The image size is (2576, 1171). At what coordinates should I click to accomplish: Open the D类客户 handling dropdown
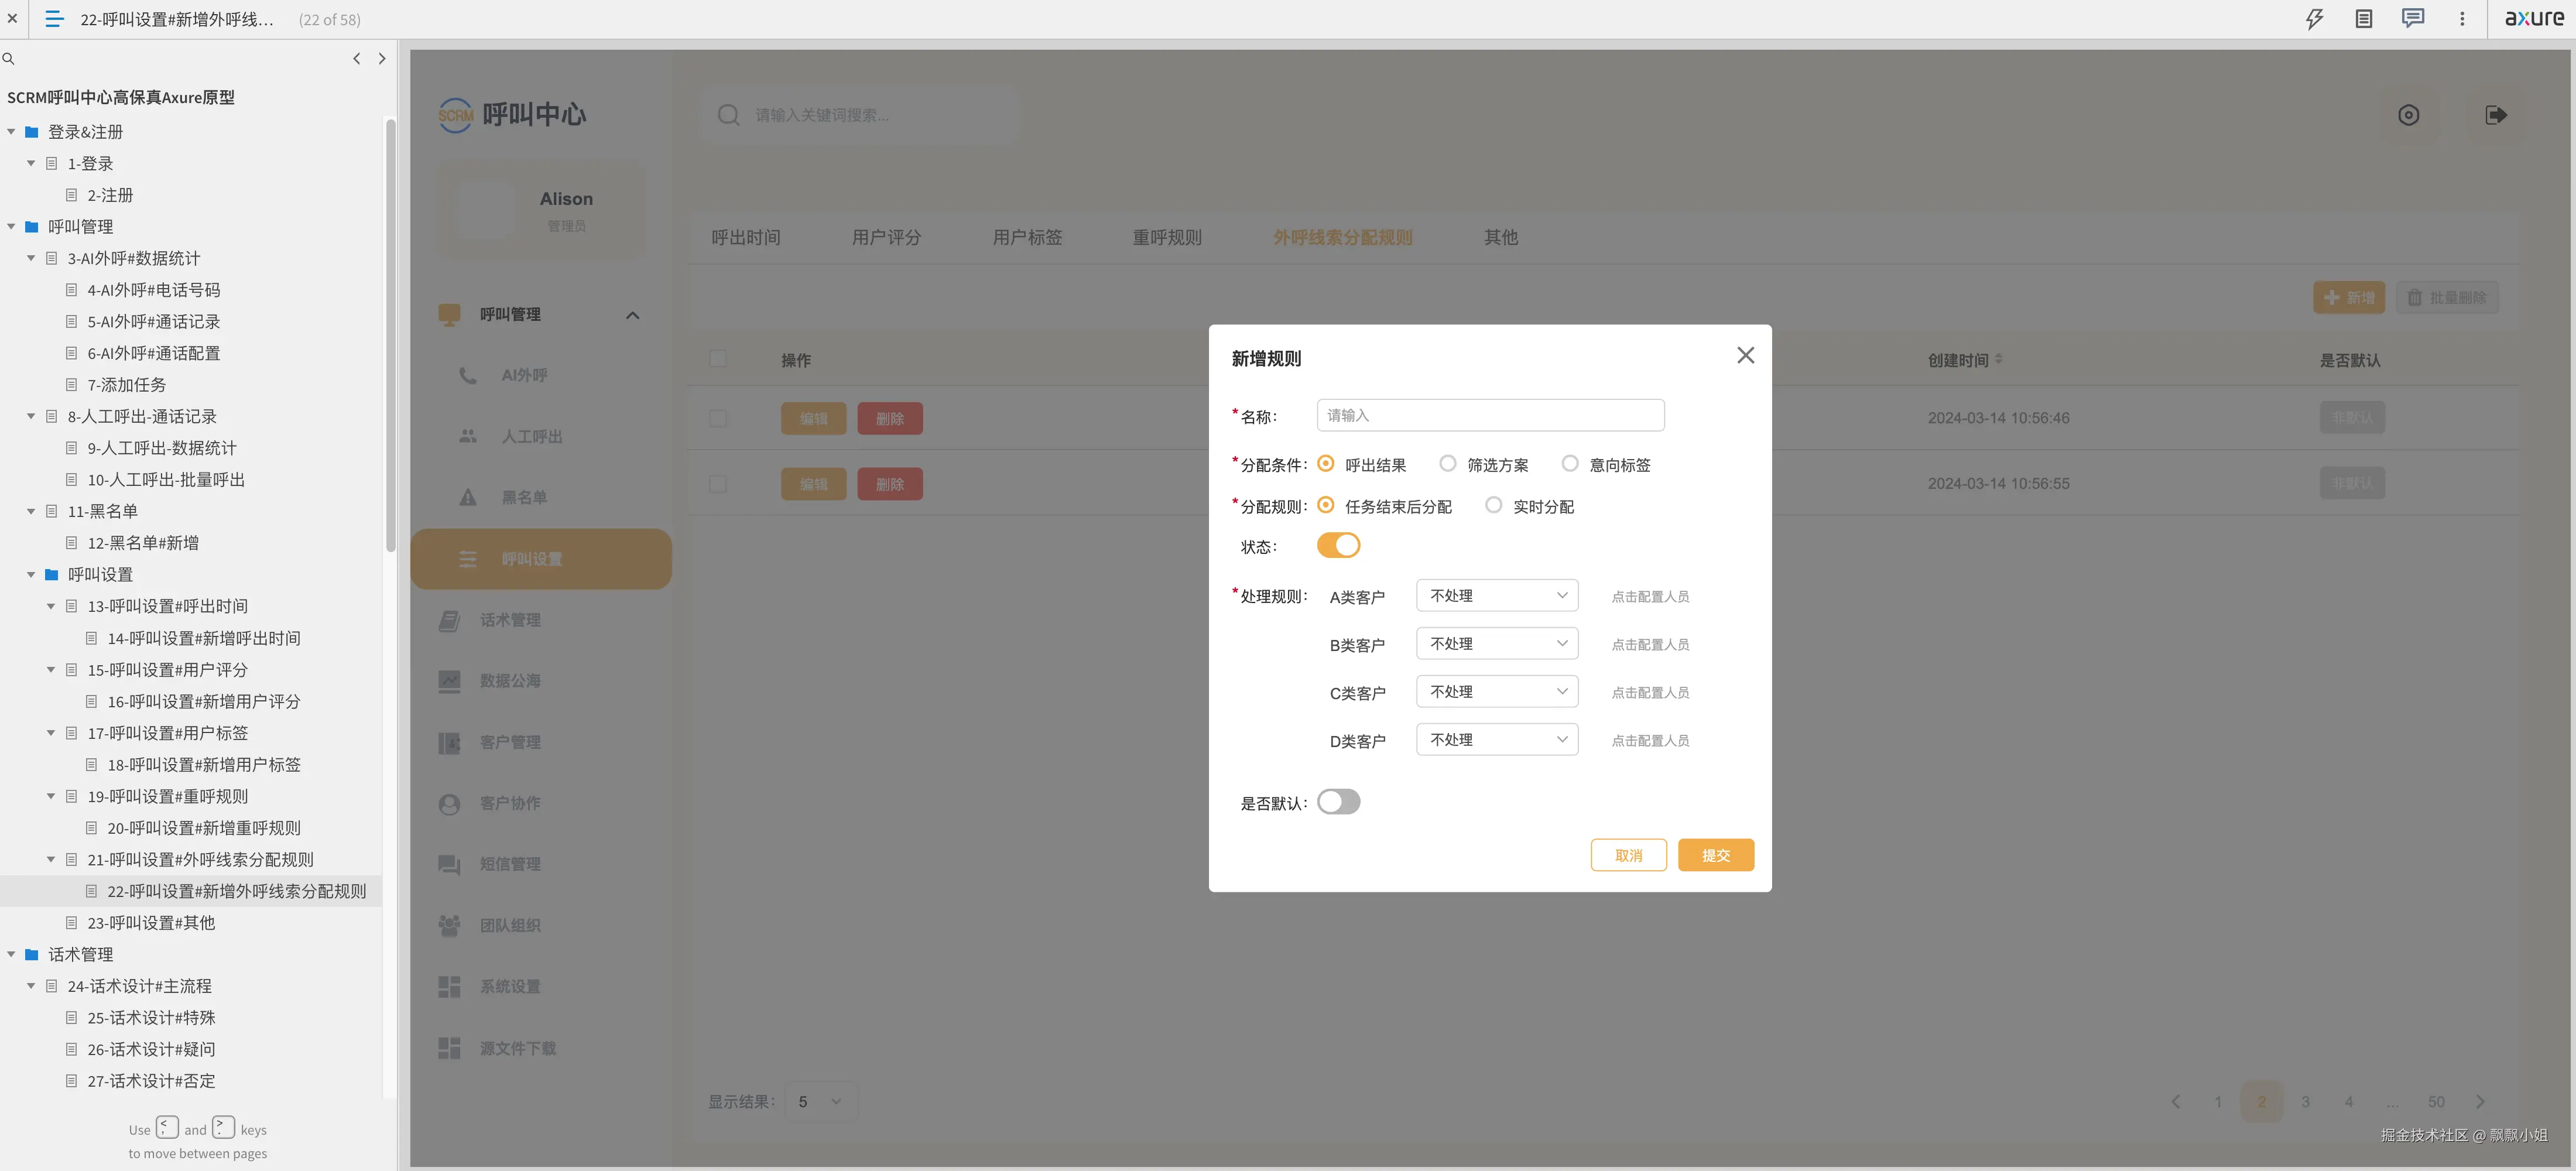1496,740
